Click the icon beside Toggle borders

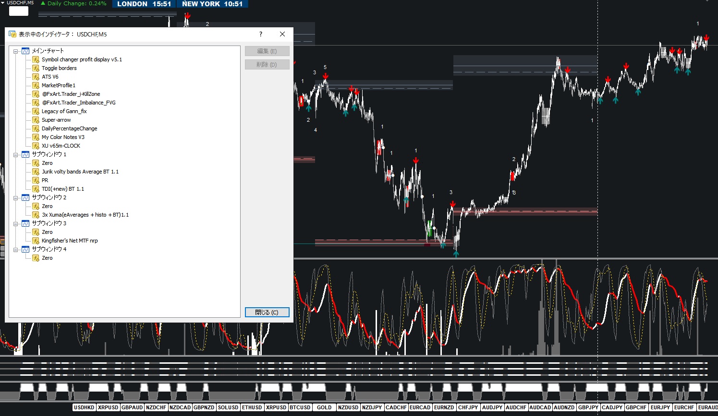pos(36,68)
